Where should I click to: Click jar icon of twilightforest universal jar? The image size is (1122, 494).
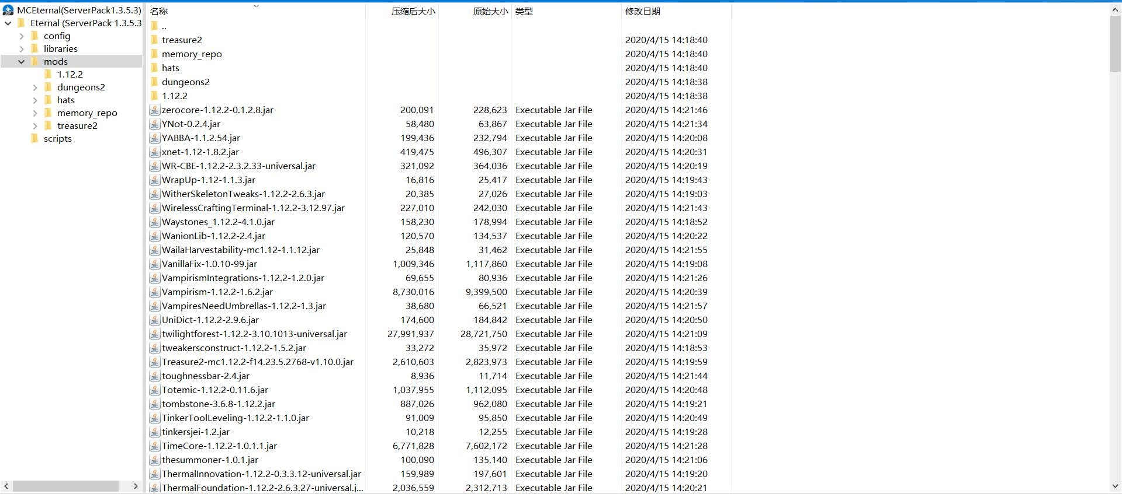(x=155, y=334)
